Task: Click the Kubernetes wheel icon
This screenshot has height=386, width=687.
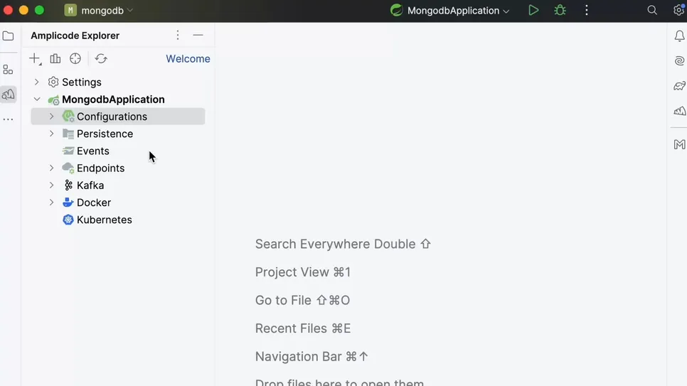Action: click(x=68, y=220)
